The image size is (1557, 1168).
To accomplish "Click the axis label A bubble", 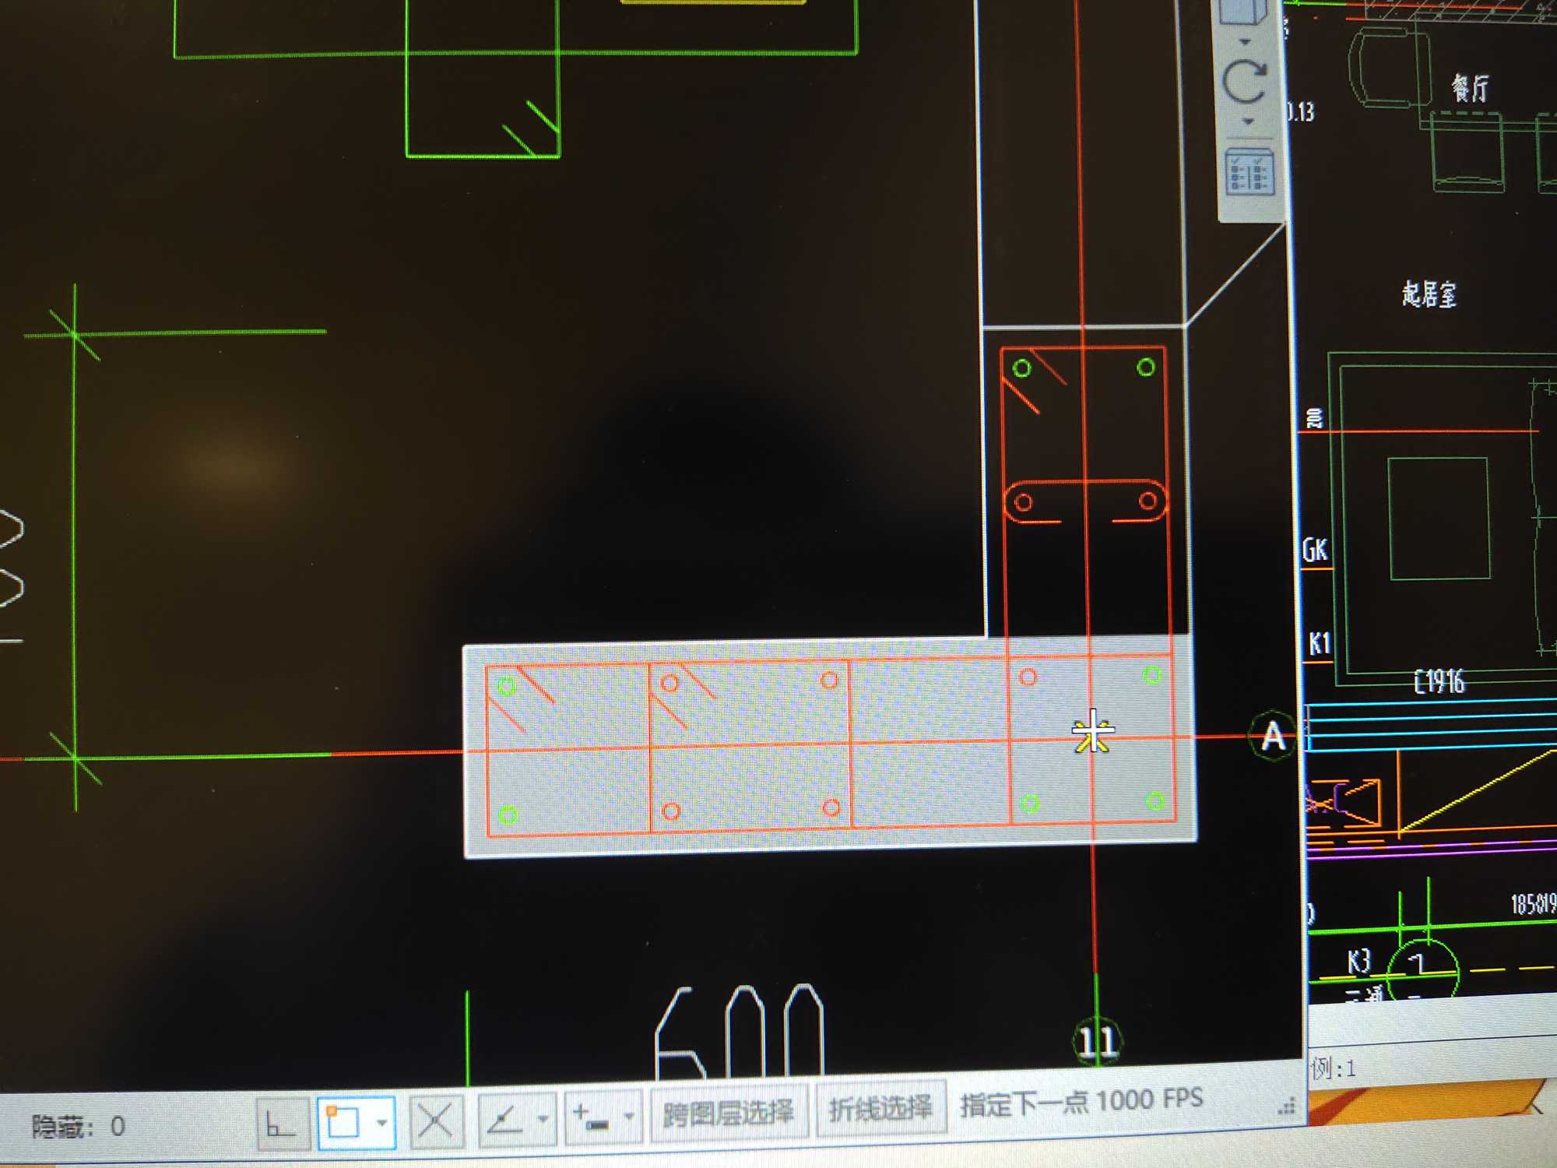I will tap(1272, 736).
